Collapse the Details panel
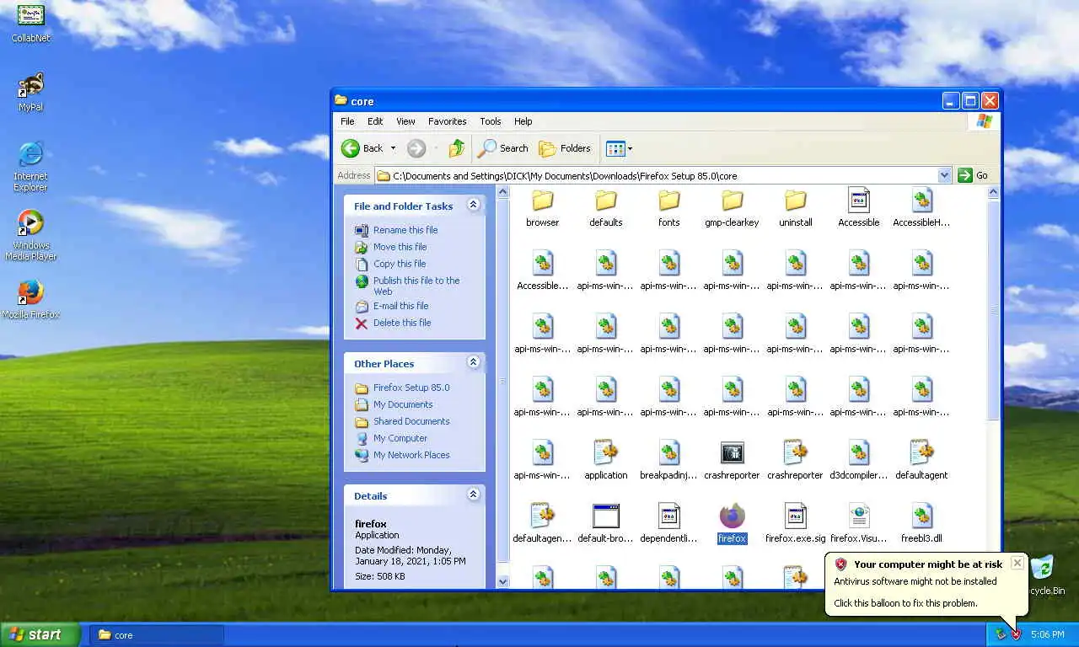The image size is (1079, 647). (473, 495)
